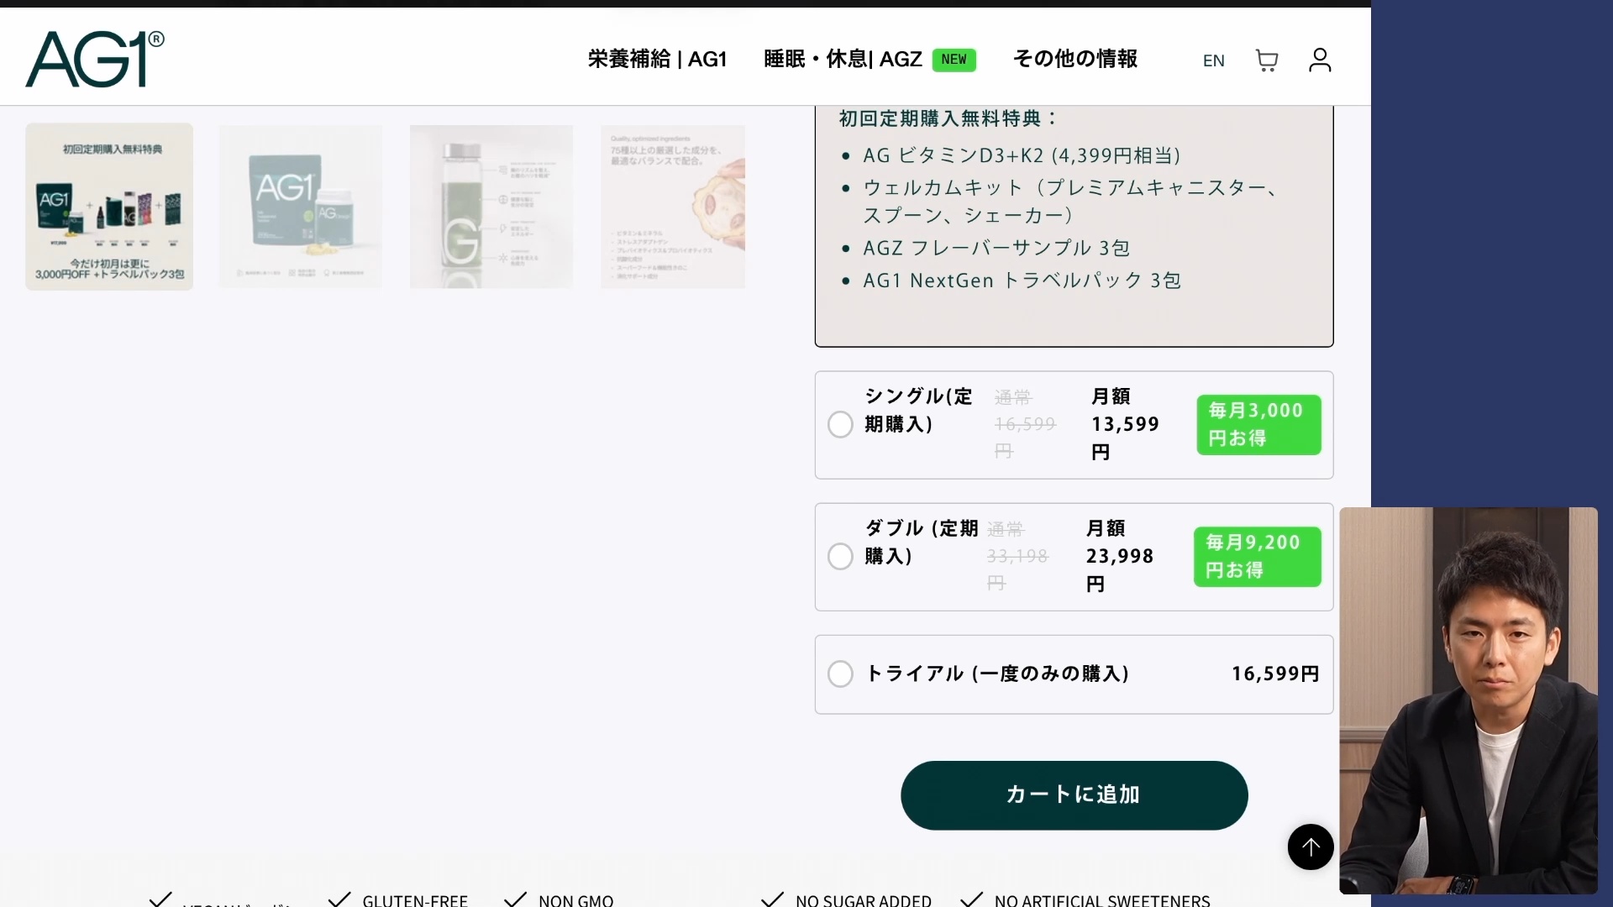Open the shopping cart
Image resolution: width=1613 pixels, height=907 pixels.
point(1267,60)
